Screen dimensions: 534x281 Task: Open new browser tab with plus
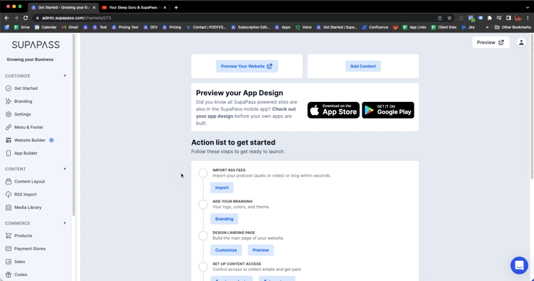176,7
